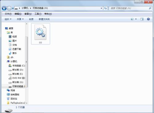Change view with the view icon
This screenshot has width=154, height=113.
(132, 19)
